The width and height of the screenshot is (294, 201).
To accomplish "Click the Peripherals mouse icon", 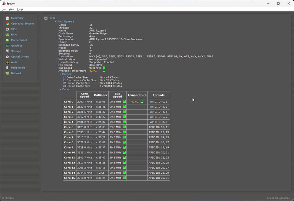I will (7, 68).
